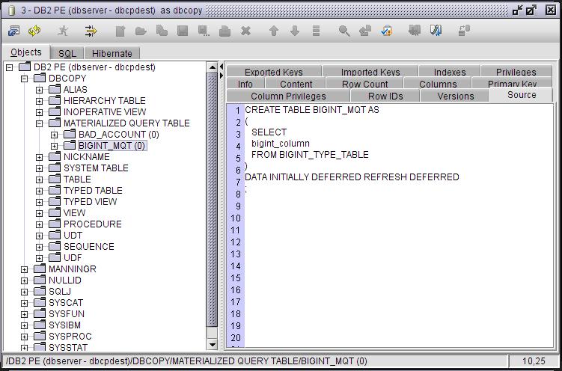This screenshot has width=562, height=371.
Task: Click the greyed-out folder open file icon
Action: [x=141, y=31]
